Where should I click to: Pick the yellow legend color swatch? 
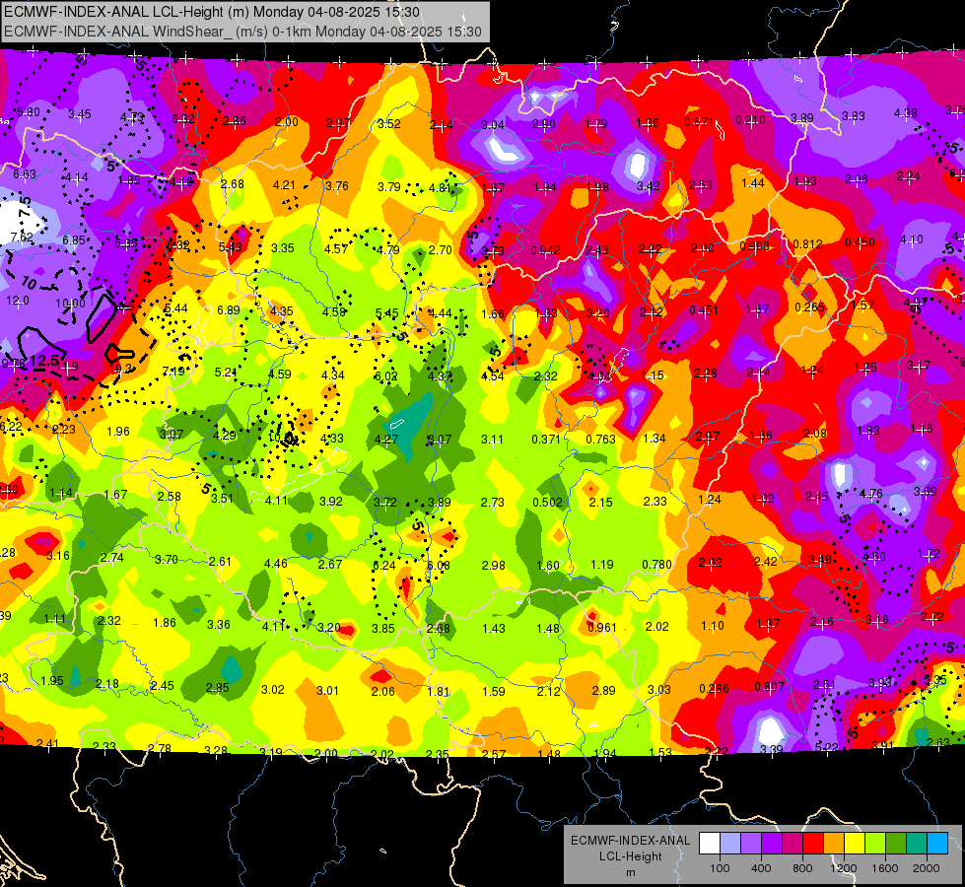coord(855,844)
